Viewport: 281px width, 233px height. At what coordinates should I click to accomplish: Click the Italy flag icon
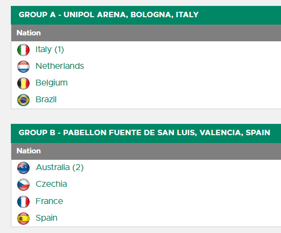coord(23,50)
